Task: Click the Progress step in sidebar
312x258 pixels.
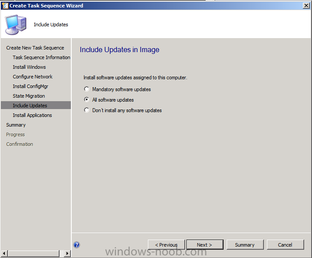Action: (15, 134)
